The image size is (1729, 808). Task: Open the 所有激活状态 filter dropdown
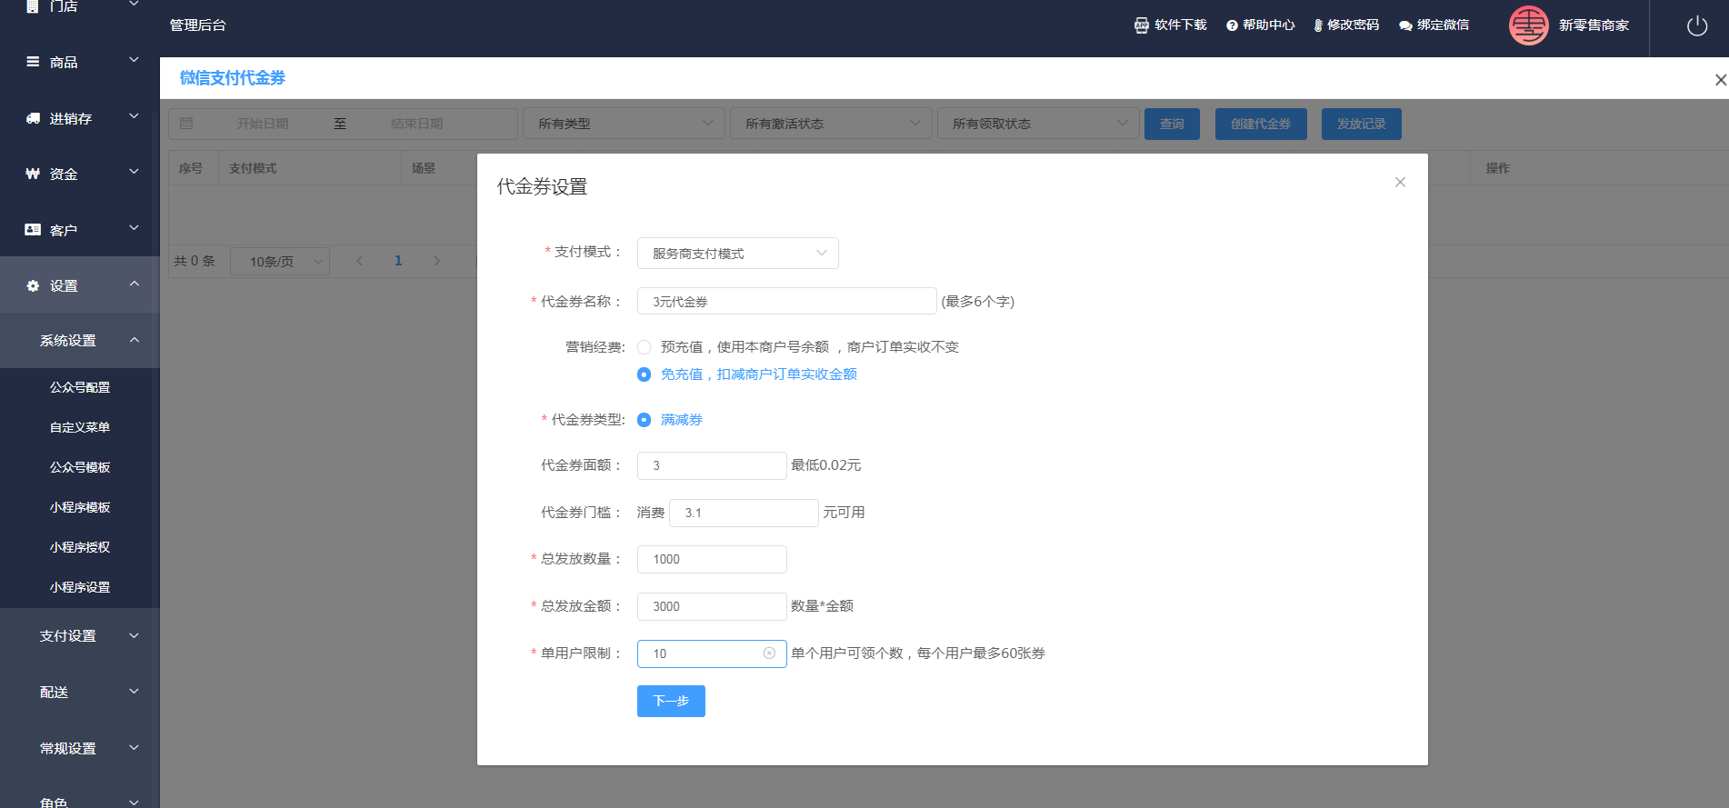(x=831, y=124)
